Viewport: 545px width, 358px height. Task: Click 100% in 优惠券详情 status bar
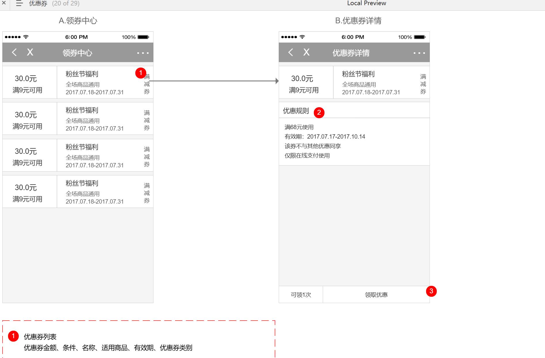pos(405,37)
